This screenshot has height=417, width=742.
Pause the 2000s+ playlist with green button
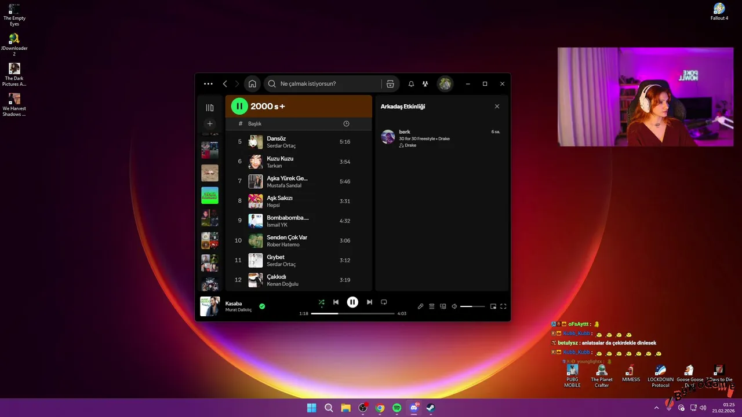click(x=239, y=107)
